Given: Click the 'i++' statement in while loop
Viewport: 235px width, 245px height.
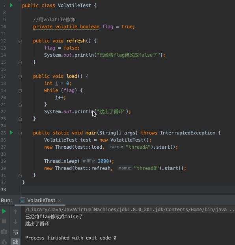Looking at the screenshot, I should click(60, 98).
